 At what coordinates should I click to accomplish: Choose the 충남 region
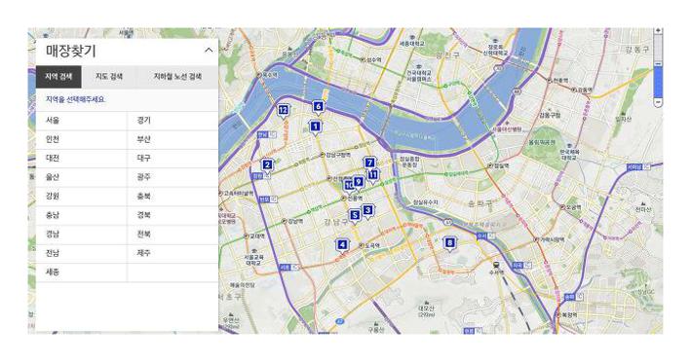point(81,215)
